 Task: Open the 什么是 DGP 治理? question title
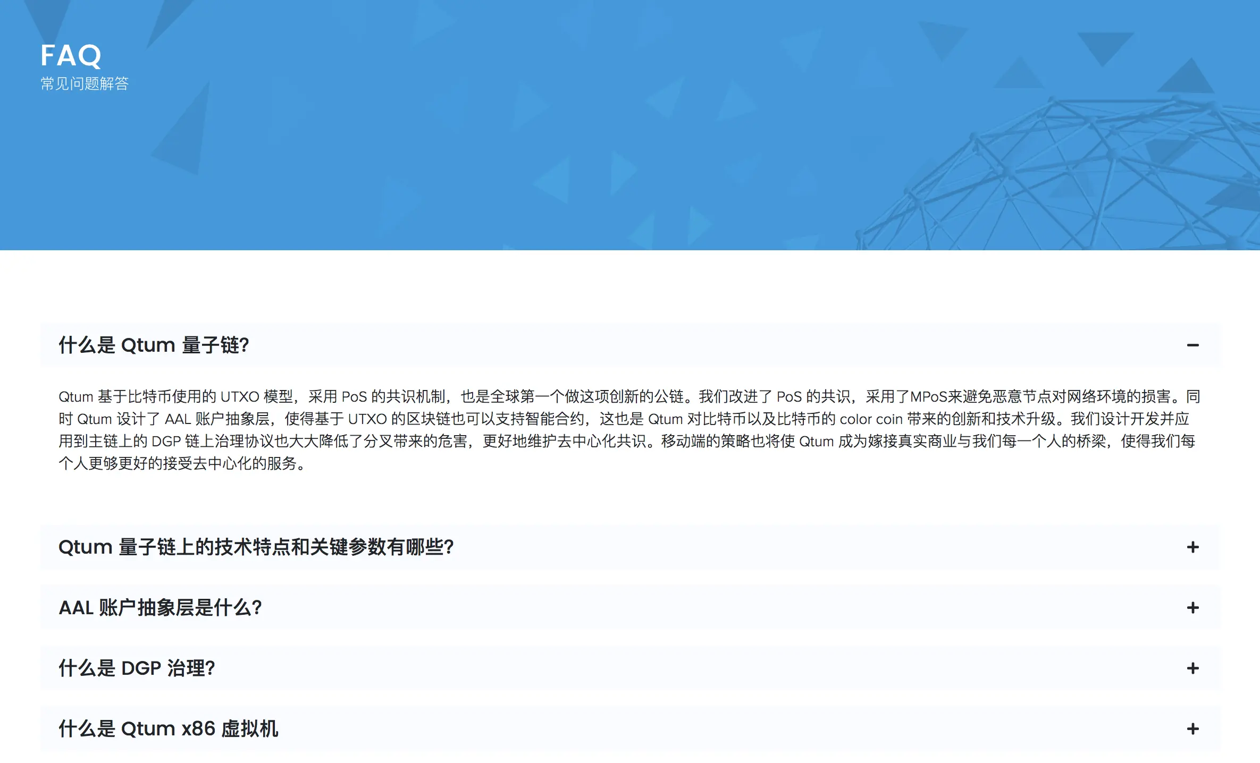[x=137, y=668]
